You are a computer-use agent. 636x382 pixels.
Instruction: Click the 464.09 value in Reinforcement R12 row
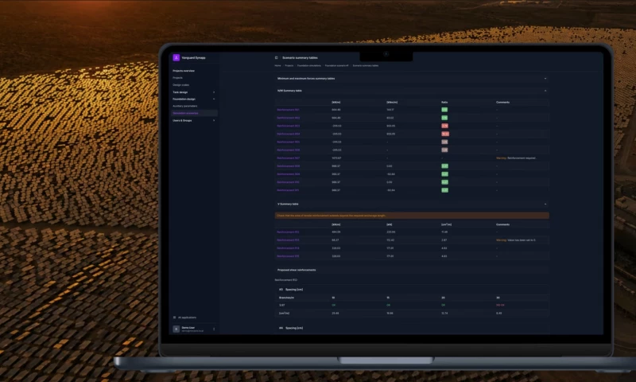click(335, 232)
